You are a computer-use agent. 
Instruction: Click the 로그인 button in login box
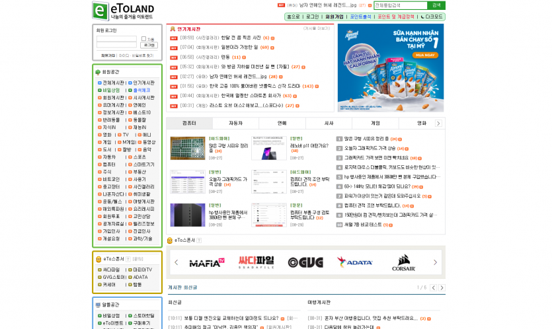[x=149, y=45]
